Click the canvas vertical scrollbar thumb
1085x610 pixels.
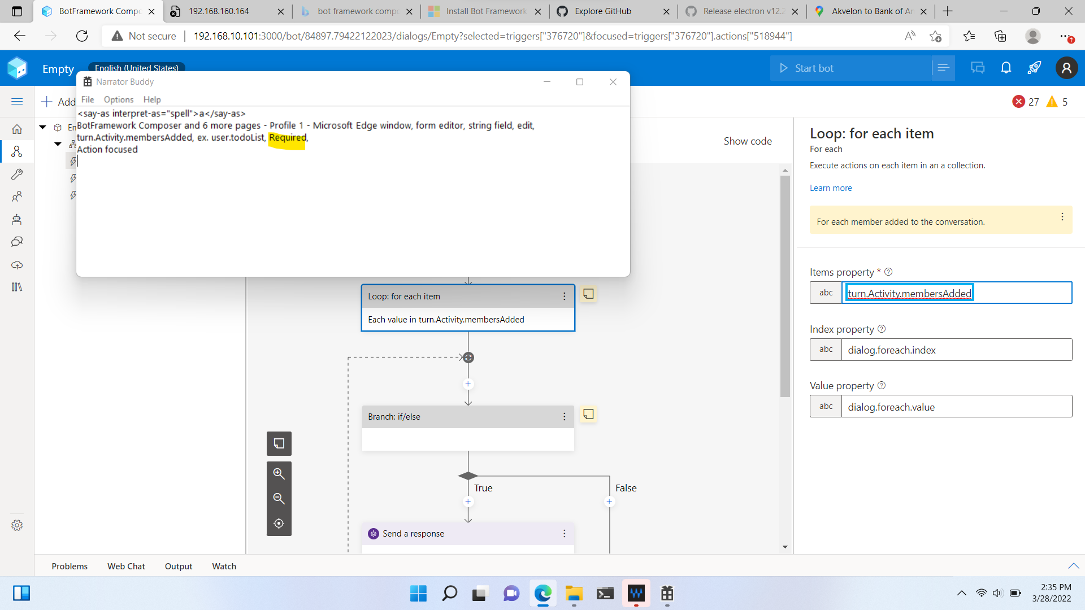[x=785, y=285]
